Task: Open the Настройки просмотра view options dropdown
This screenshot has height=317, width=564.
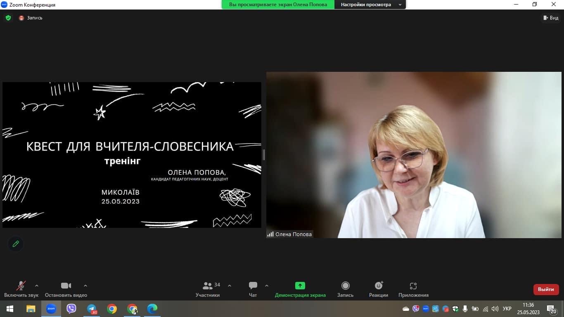Action: [x=371, y=5]
